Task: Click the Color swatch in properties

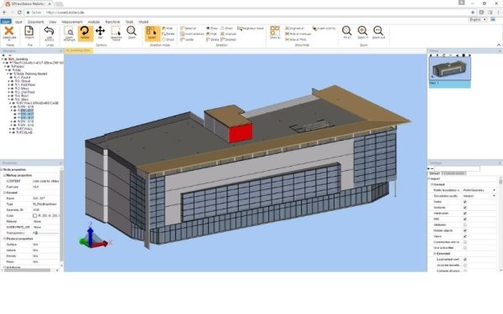Action: (35, 216)
